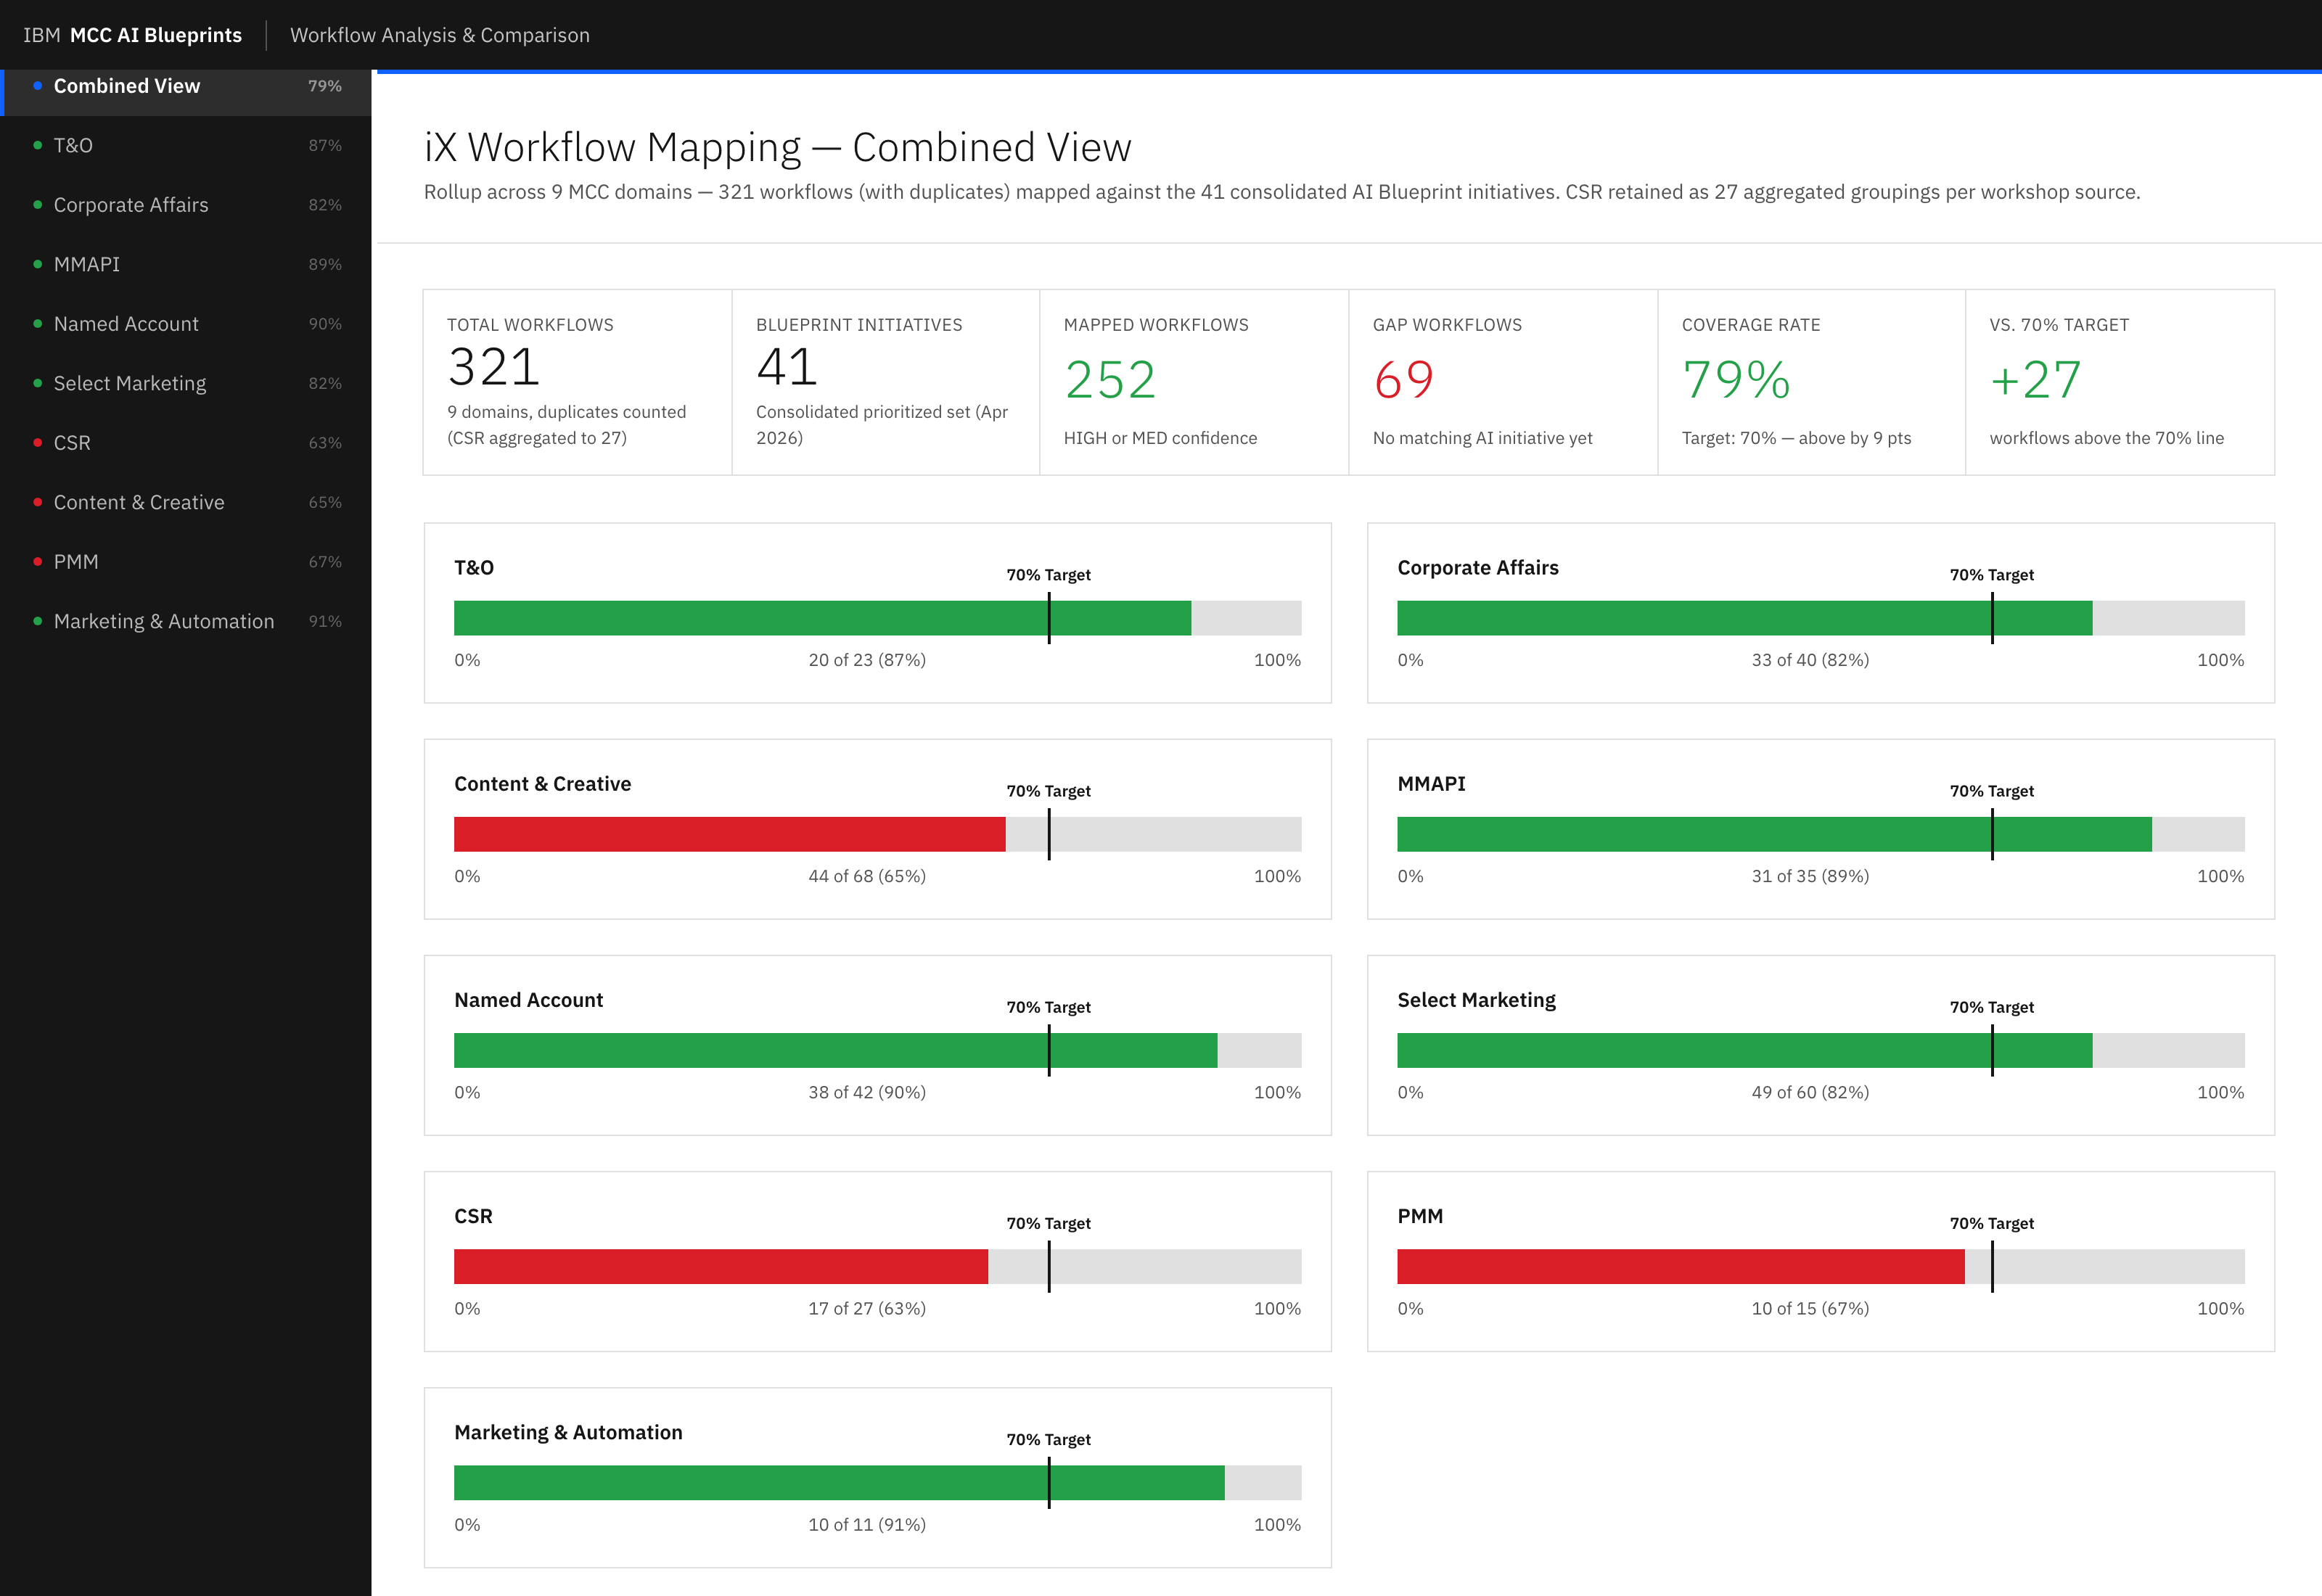
Task: Choose CSR in the sidebar
Action: (186, 443)
